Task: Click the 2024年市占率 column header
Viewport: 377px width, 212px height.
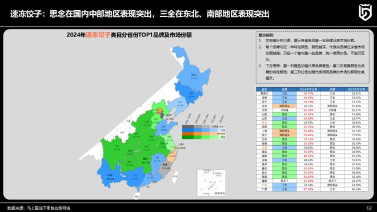Action: [x=308, y=89]
